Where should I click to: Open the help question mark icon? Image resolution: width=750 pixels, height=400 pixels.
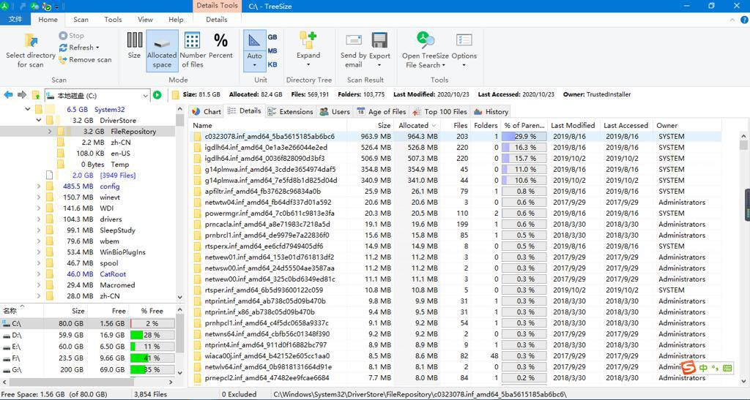click(744, 20)
